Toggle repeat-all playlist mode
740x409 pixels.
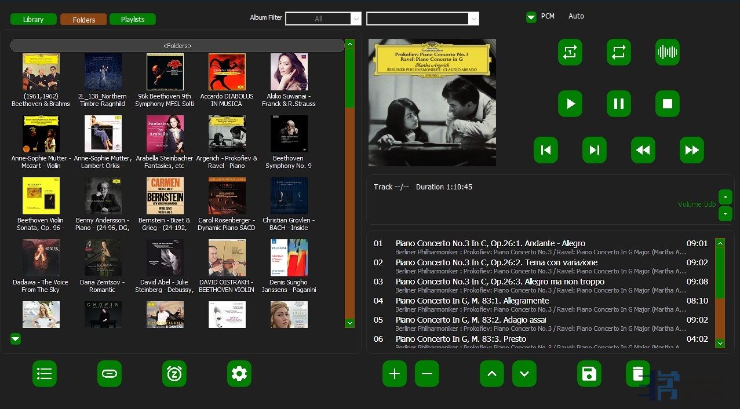[618, 52]
